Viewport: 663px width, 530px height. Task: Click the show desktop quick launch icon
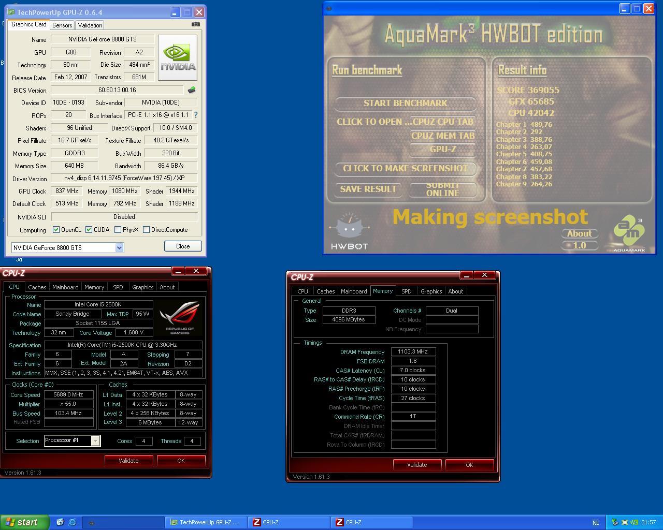coord(60,522)
